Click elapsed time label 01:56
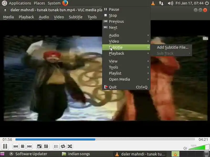Viewport: 210px width, 157px height. [7, 139]
